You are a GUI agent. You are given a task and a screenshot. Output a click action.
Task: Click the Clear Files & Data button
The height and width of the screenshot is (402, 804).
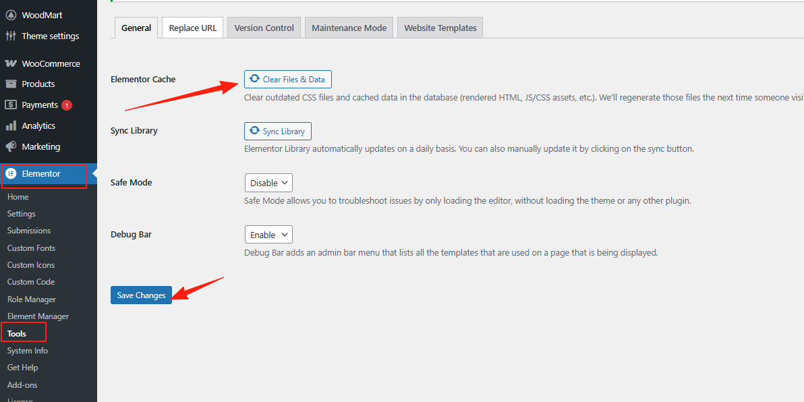click(x=287, y=79)
